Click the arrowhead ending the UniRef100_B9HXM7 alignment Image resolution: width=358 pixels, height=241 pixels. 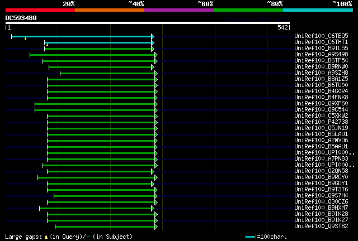pos(153,209)
